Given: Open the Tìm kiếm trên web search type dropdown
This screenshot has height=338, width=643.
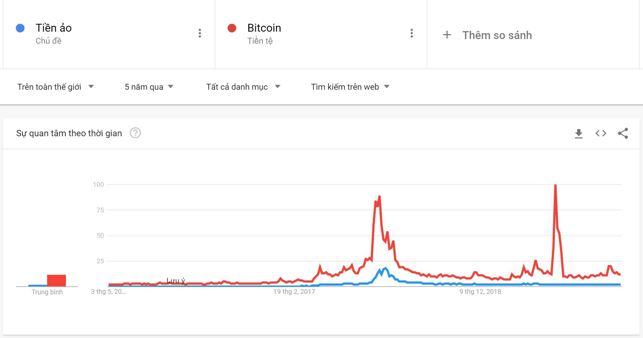Looking at the screenshot, I should coord(350,87).
